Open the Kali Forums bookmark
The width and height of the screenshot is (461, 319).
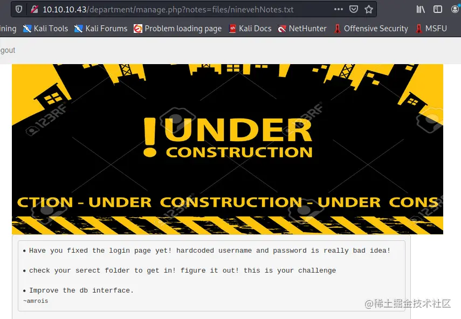point(101,29)
